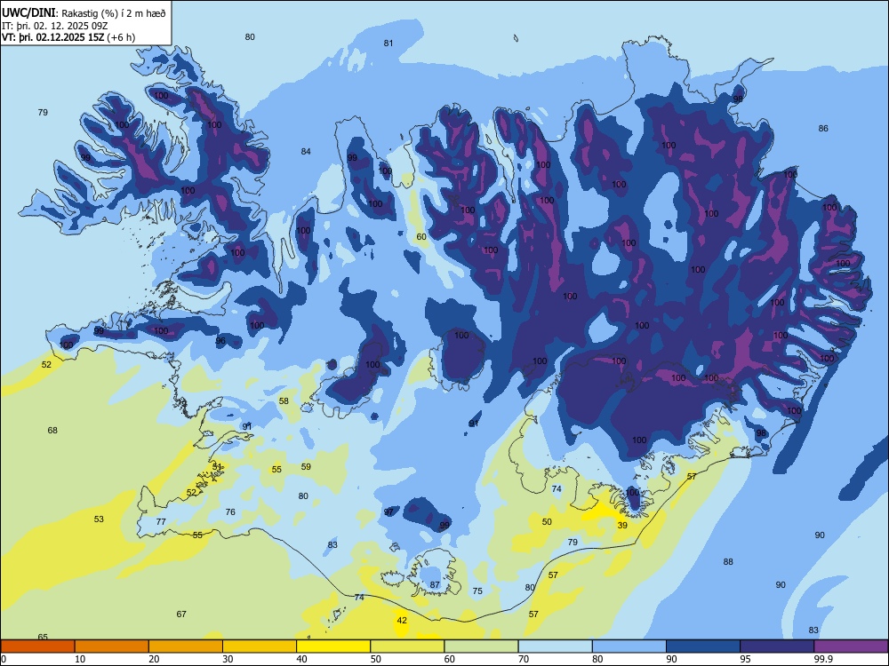Click the humidity value '60' in the north
The height and width of the screenshot is (666, 889).
point(421,237)
